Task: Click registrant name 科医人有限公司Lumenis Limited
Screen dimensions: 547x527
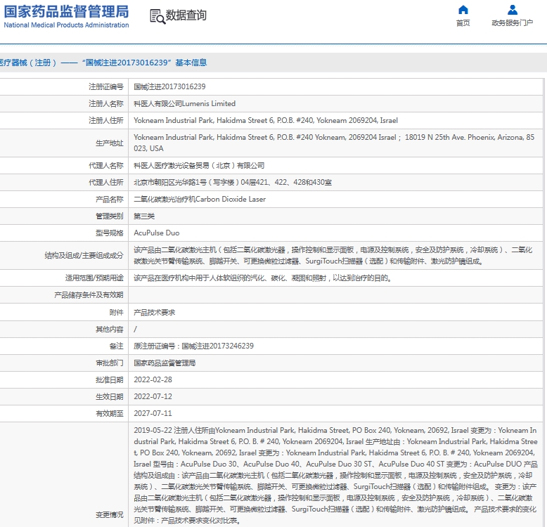Action: [x=184, y=103]
